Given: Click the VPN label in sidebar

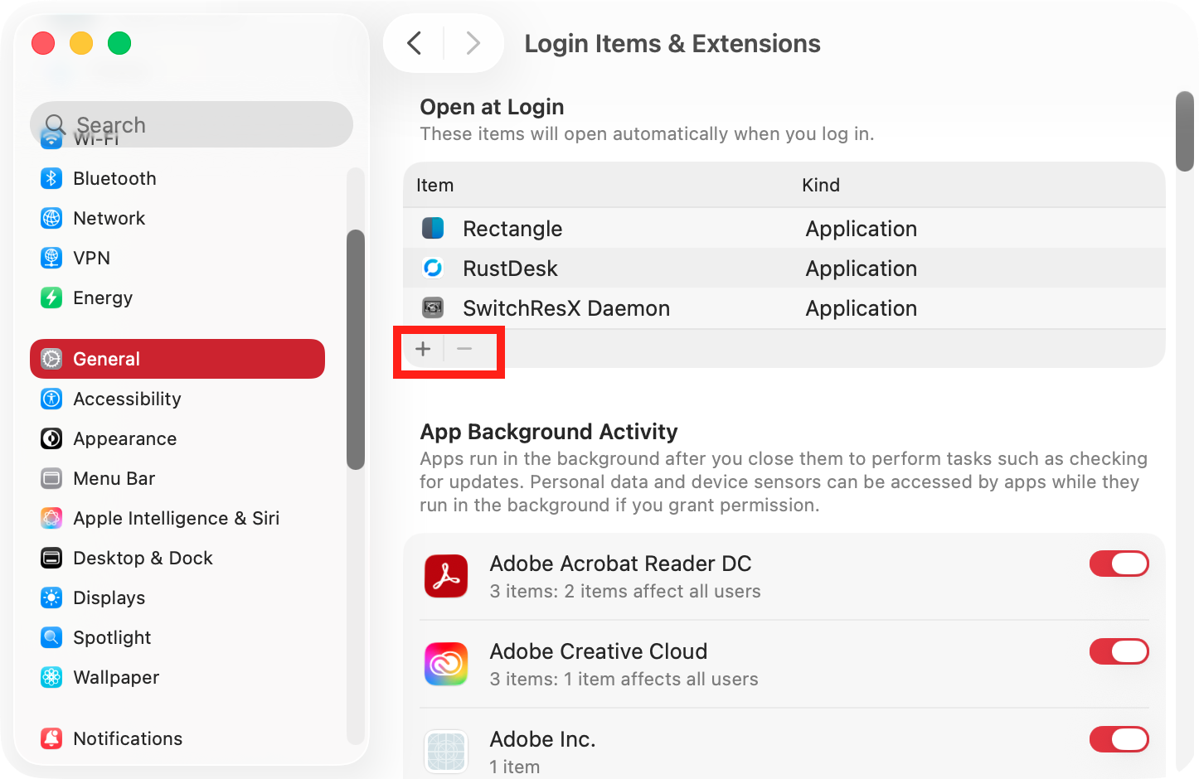Looking at the screenshot, I should click(x=91, y=258).
